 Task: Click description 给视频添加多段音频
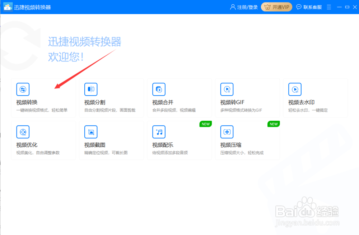[170, 153]
